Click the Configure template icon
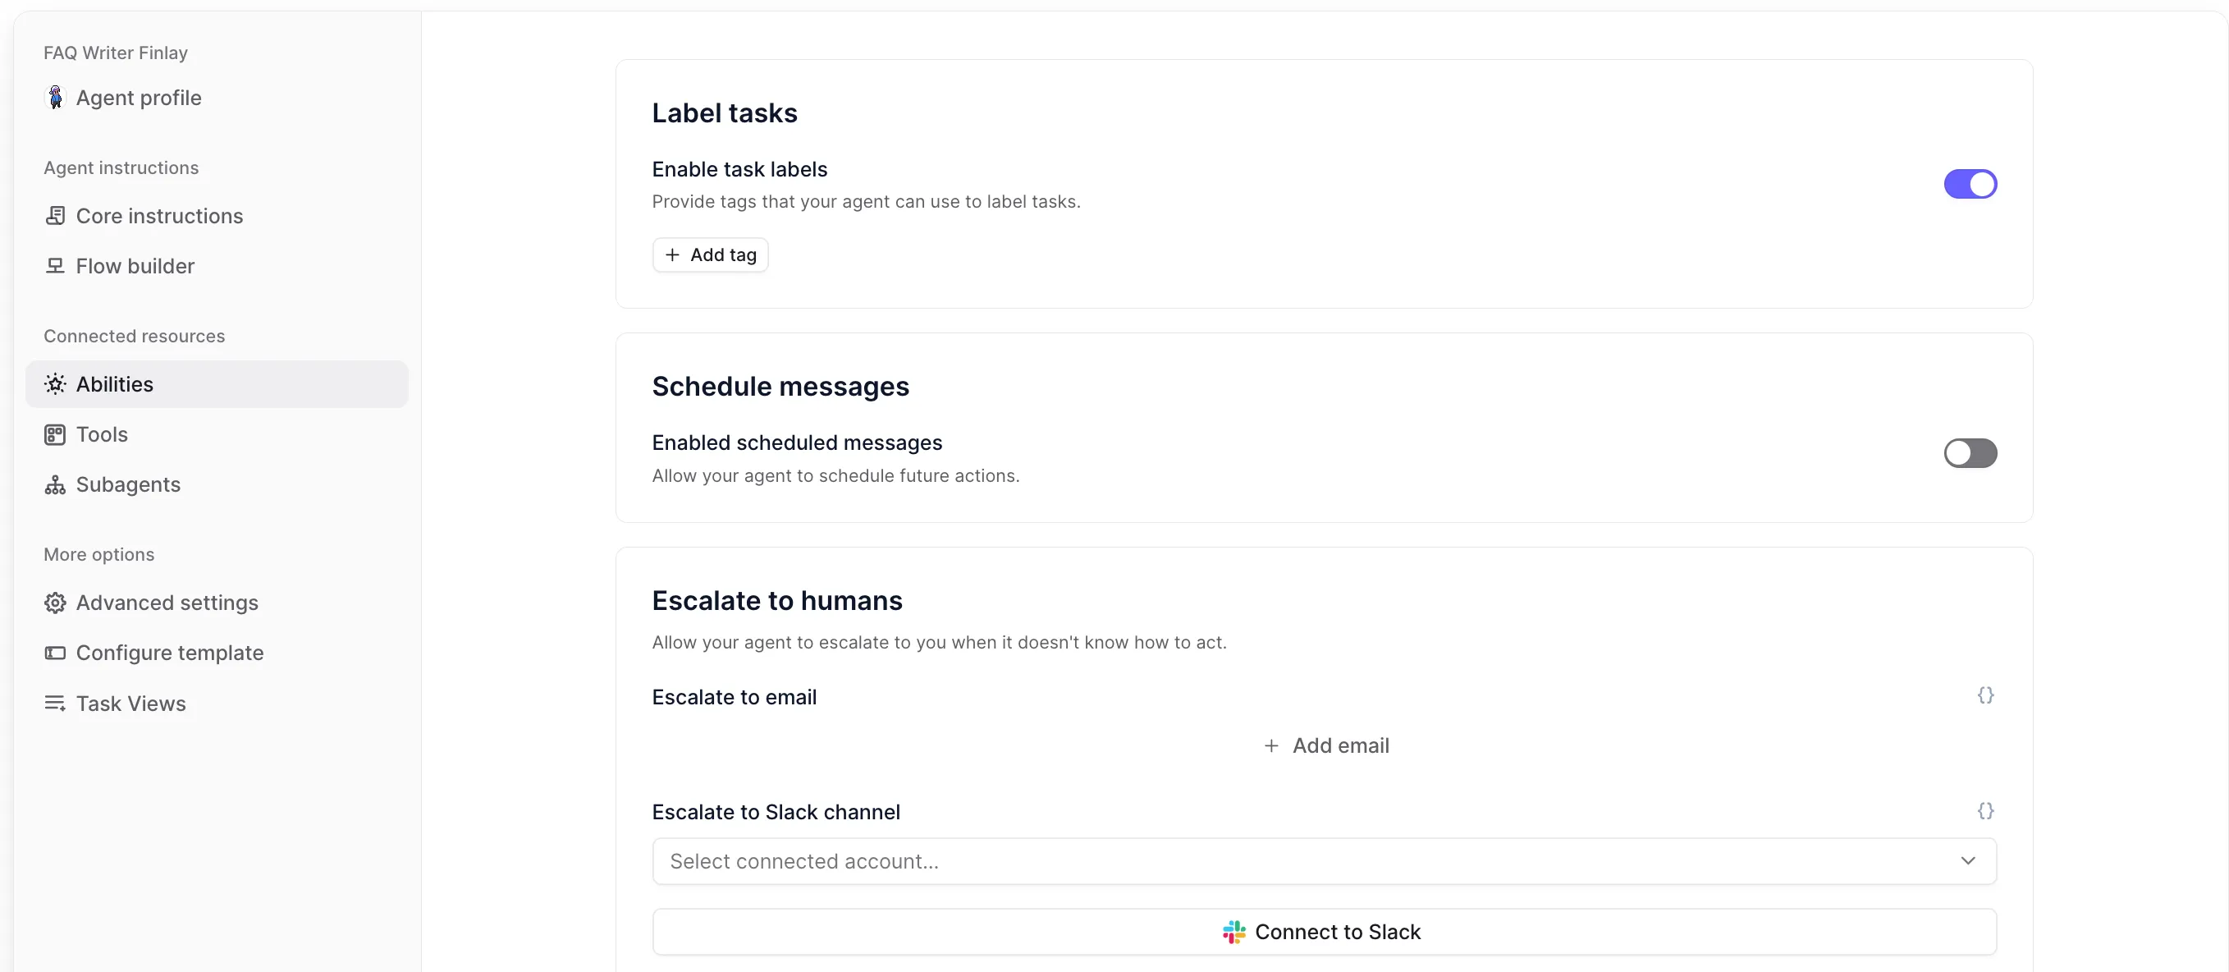This screenshot has height=972, width=2229. coord(55,653)
